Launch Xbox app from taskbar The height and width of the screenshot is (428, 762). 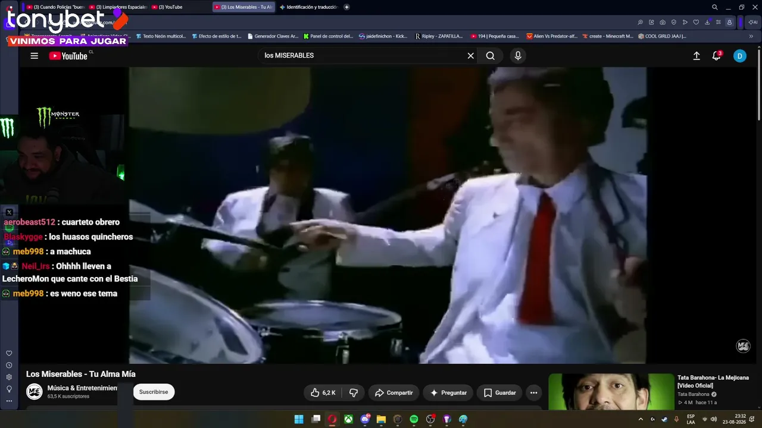tap(348, 419)
